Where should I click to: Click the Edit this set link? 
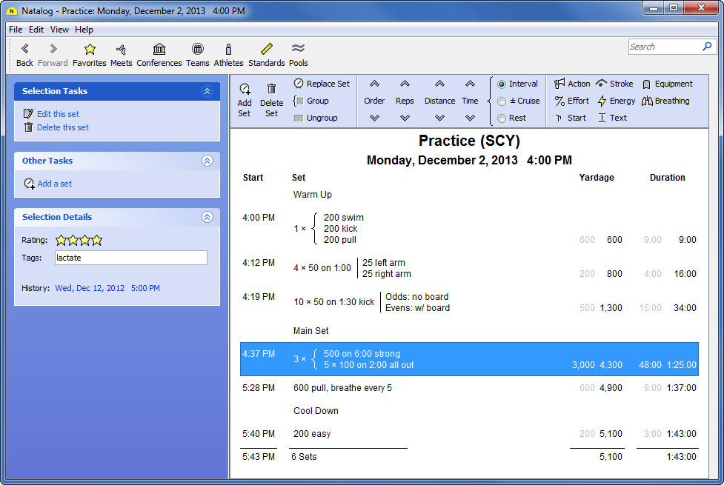[58, 114]
